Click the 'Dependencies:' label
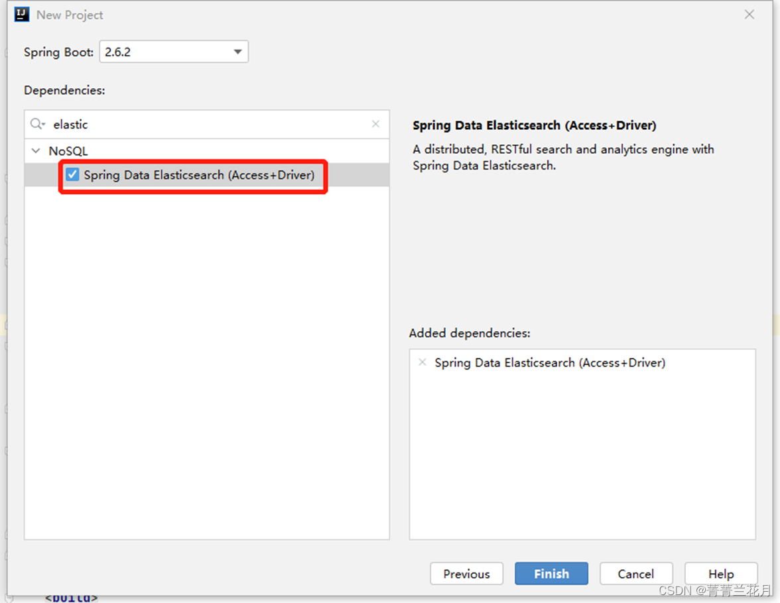 pyautogui.click(x=65, y=90)
